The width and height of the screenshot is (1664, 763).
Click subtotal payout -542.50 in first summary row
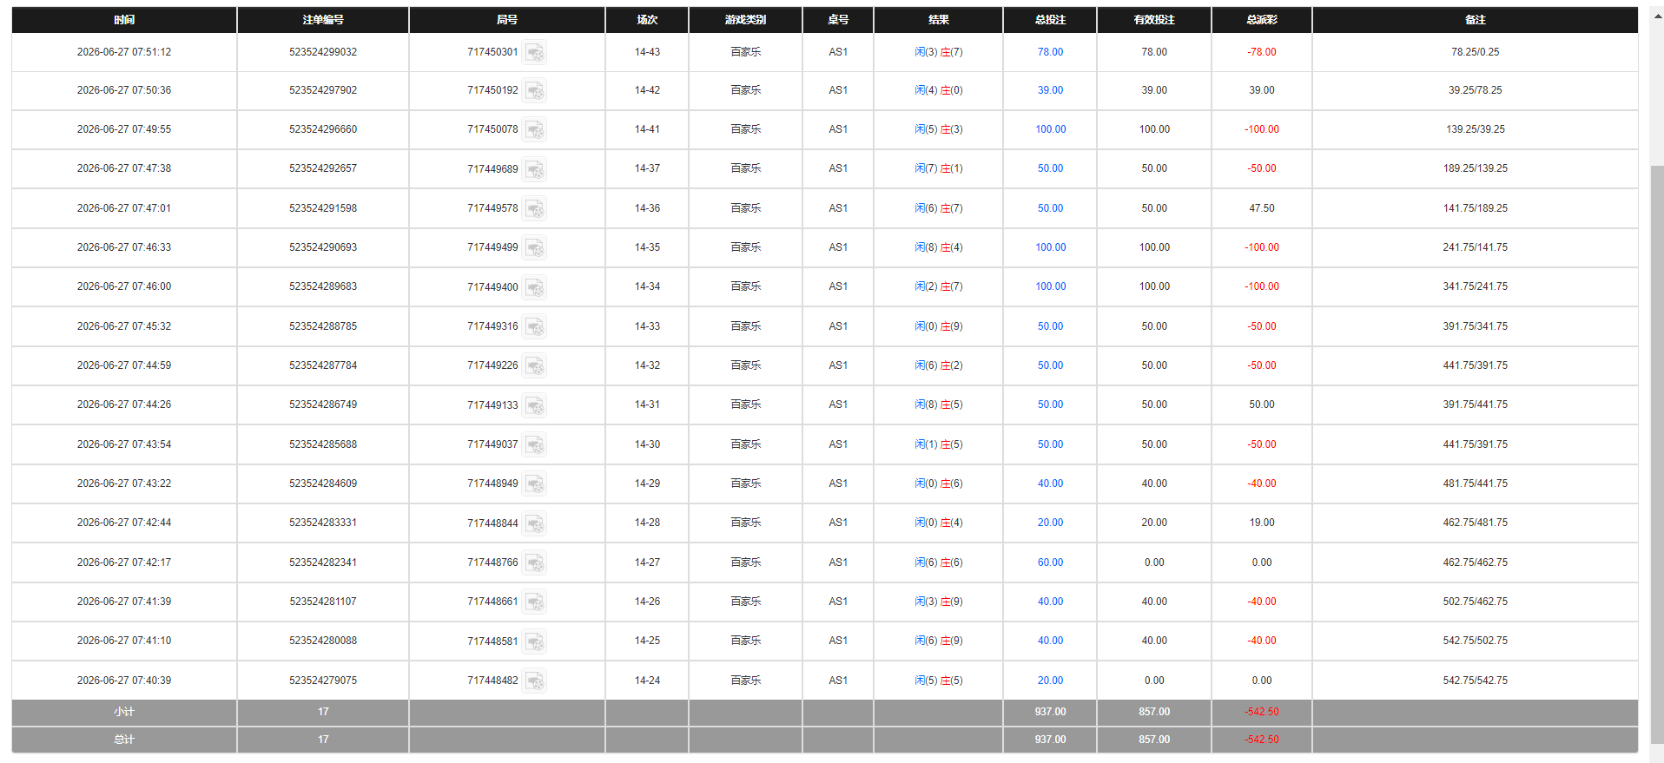click(x=1262, y=712)
